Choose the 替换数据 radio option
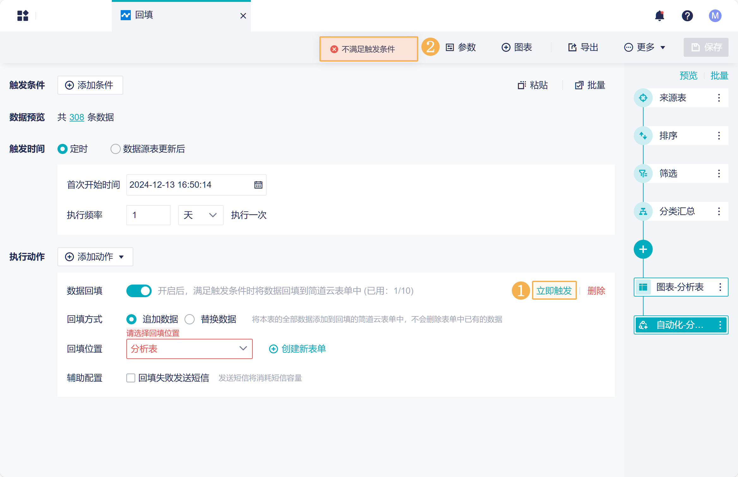The image size is (738, 477). click(190, 319)
